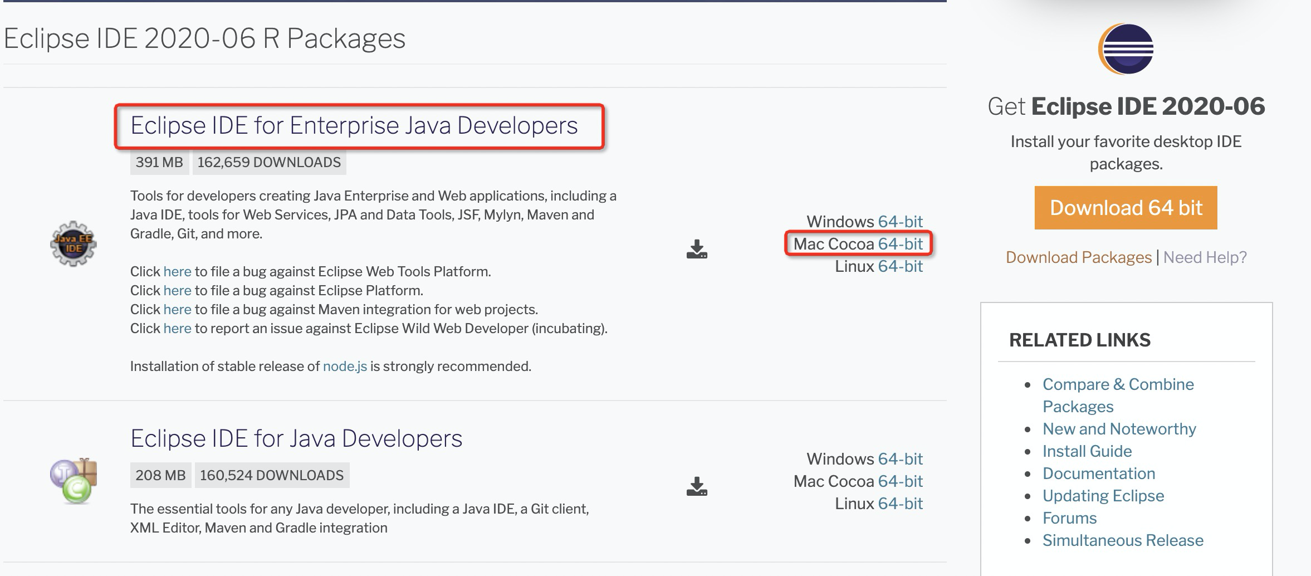Go to Updating Eclipse page

(1103, 496)
